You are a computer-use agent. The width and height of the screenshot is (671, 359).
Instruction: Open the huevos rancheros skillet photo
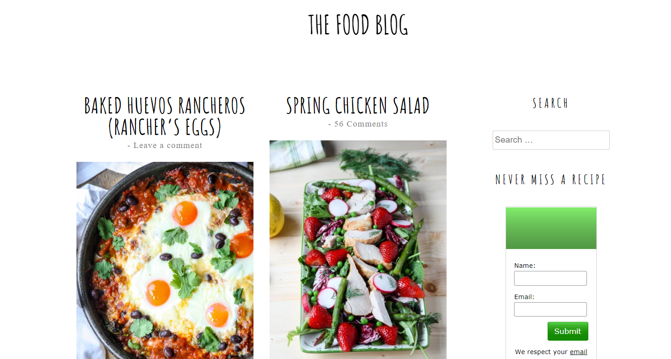tap(165, 259)
